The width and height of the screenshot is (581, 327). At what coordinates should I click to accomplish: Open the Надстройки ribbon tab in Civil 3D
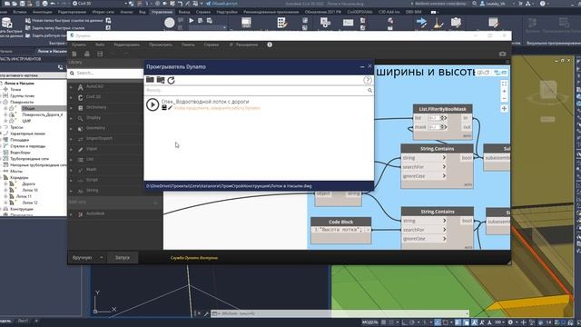tap(227, 12)
